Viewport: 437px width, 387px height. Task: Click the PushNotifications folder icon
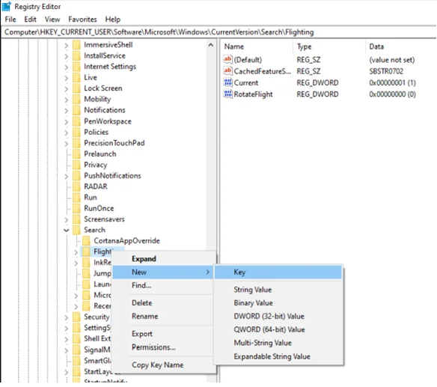click(76, 176)
